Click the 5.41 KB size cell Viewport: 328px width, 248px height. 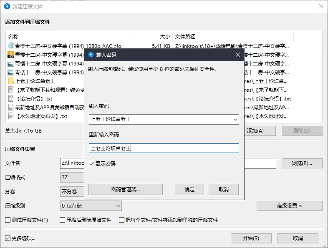(x=161, y=46)
